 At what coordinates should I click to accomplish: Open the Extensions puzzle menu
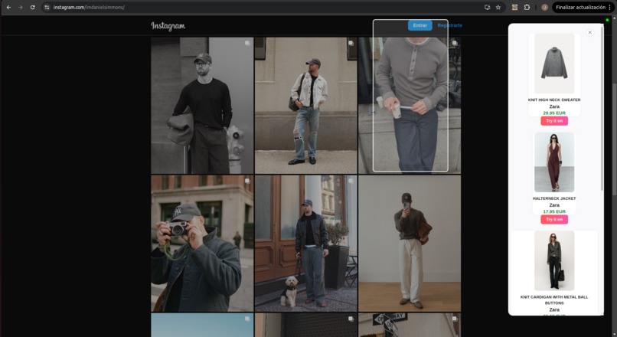click(x=527, y=7)
